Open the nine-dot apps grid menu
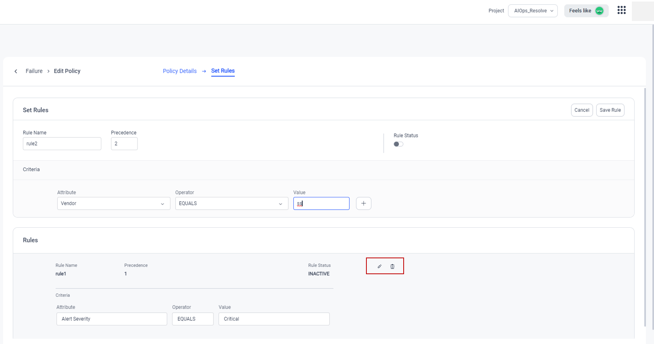The height and width of the screenshot is (344, 654). pos(621,10)
